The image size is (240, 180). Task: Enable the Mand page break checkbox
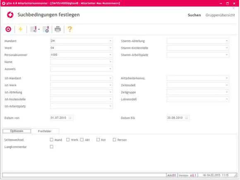coord(52,139)
